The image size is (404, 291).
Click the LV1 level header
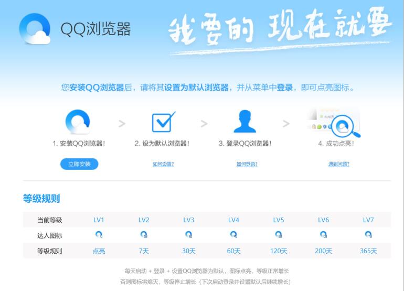click(99, 220)
